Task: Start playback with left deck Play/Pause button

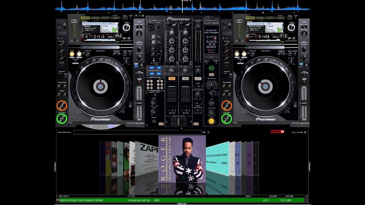Action: point(61,119)
